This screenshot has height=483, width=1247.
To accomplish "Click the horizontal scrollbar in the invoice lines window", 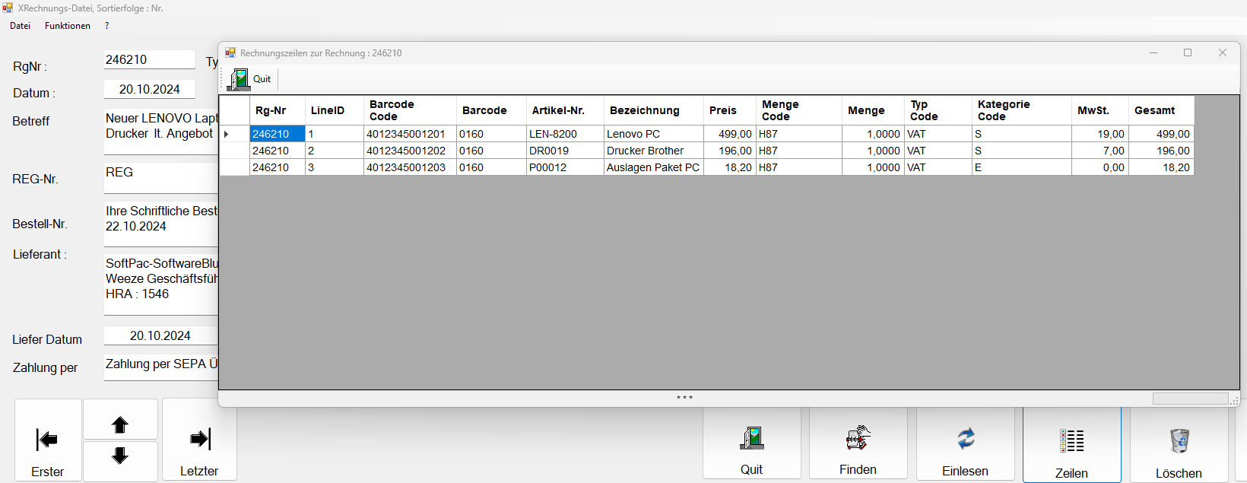I will click(x=1190, y=399).
